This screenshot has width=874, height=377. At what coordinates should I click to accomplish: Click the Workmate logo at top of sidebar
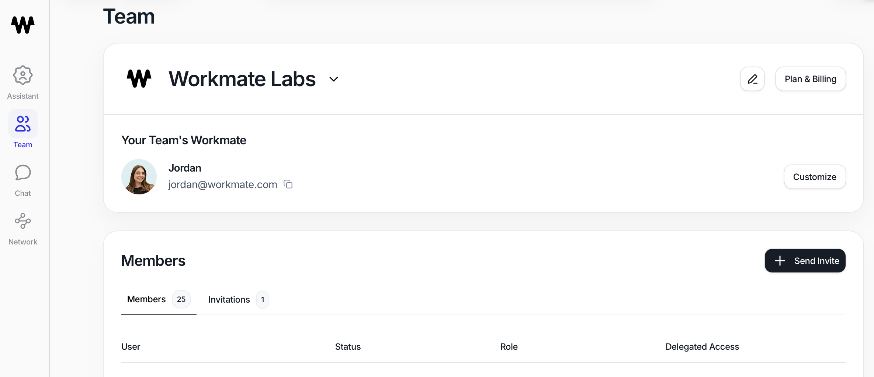pos(23,25)
